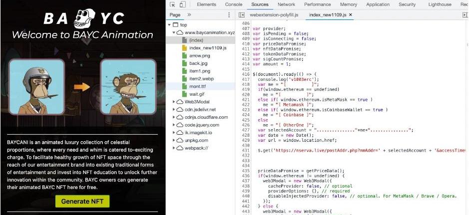Open arrow.png in the file tree
Viewport: 469px width, 215px height.
tap(199, 55)
